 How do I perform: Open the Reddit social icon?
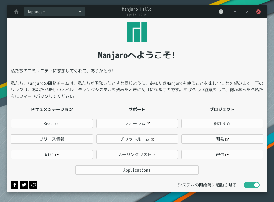click(33, 185)
